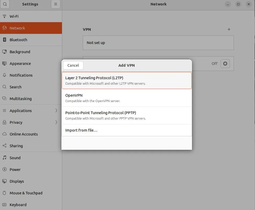The height and width of the screenshot is (210, 255).
Task: Select Layer 2 Tunneling Protocol (L2TP)
Action: tap(126, 81)
